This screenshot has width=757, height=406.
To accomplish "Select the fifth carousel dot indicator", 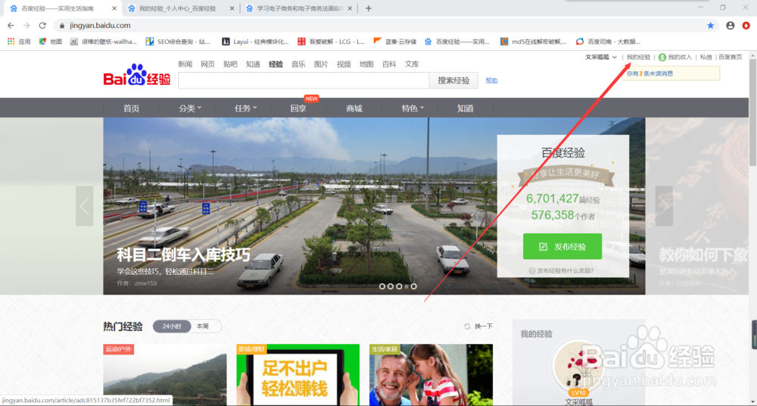I will click(x=414, y=286).
